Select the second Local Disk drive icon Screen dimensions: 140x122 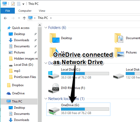119,76
